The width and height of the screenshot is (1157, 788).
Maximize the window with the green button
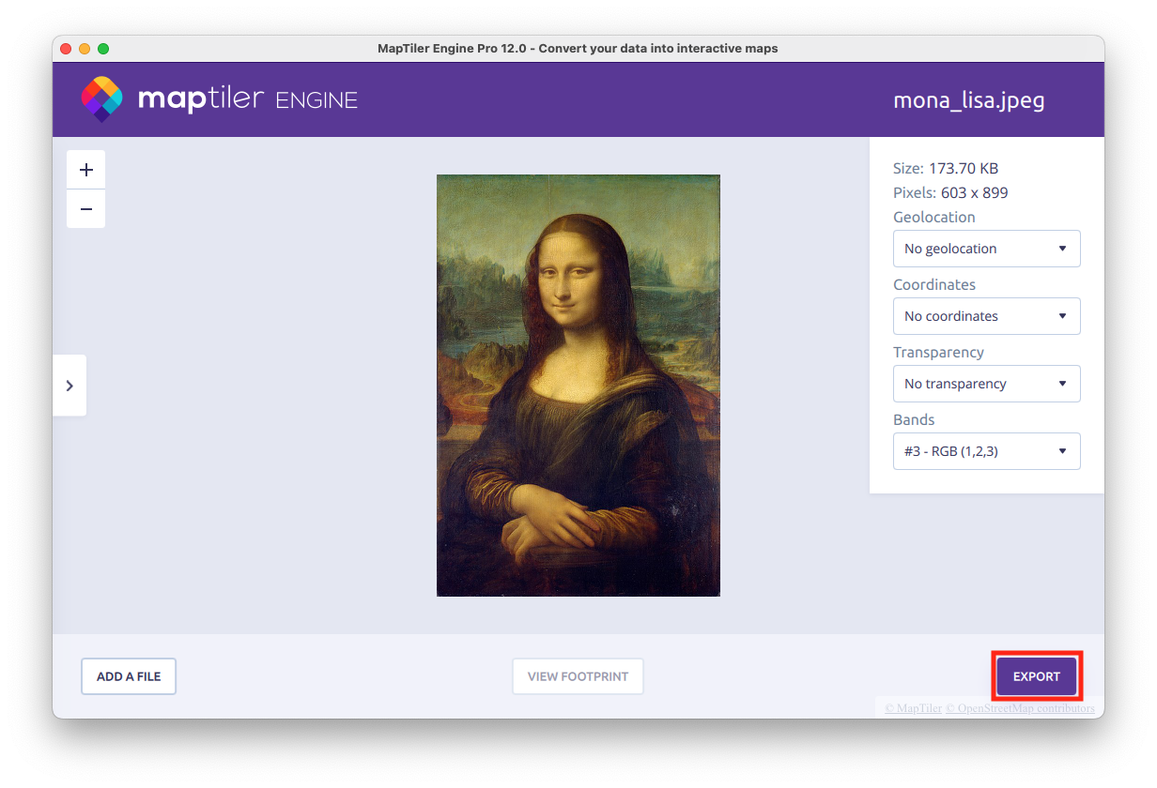(x=103, y=49)
